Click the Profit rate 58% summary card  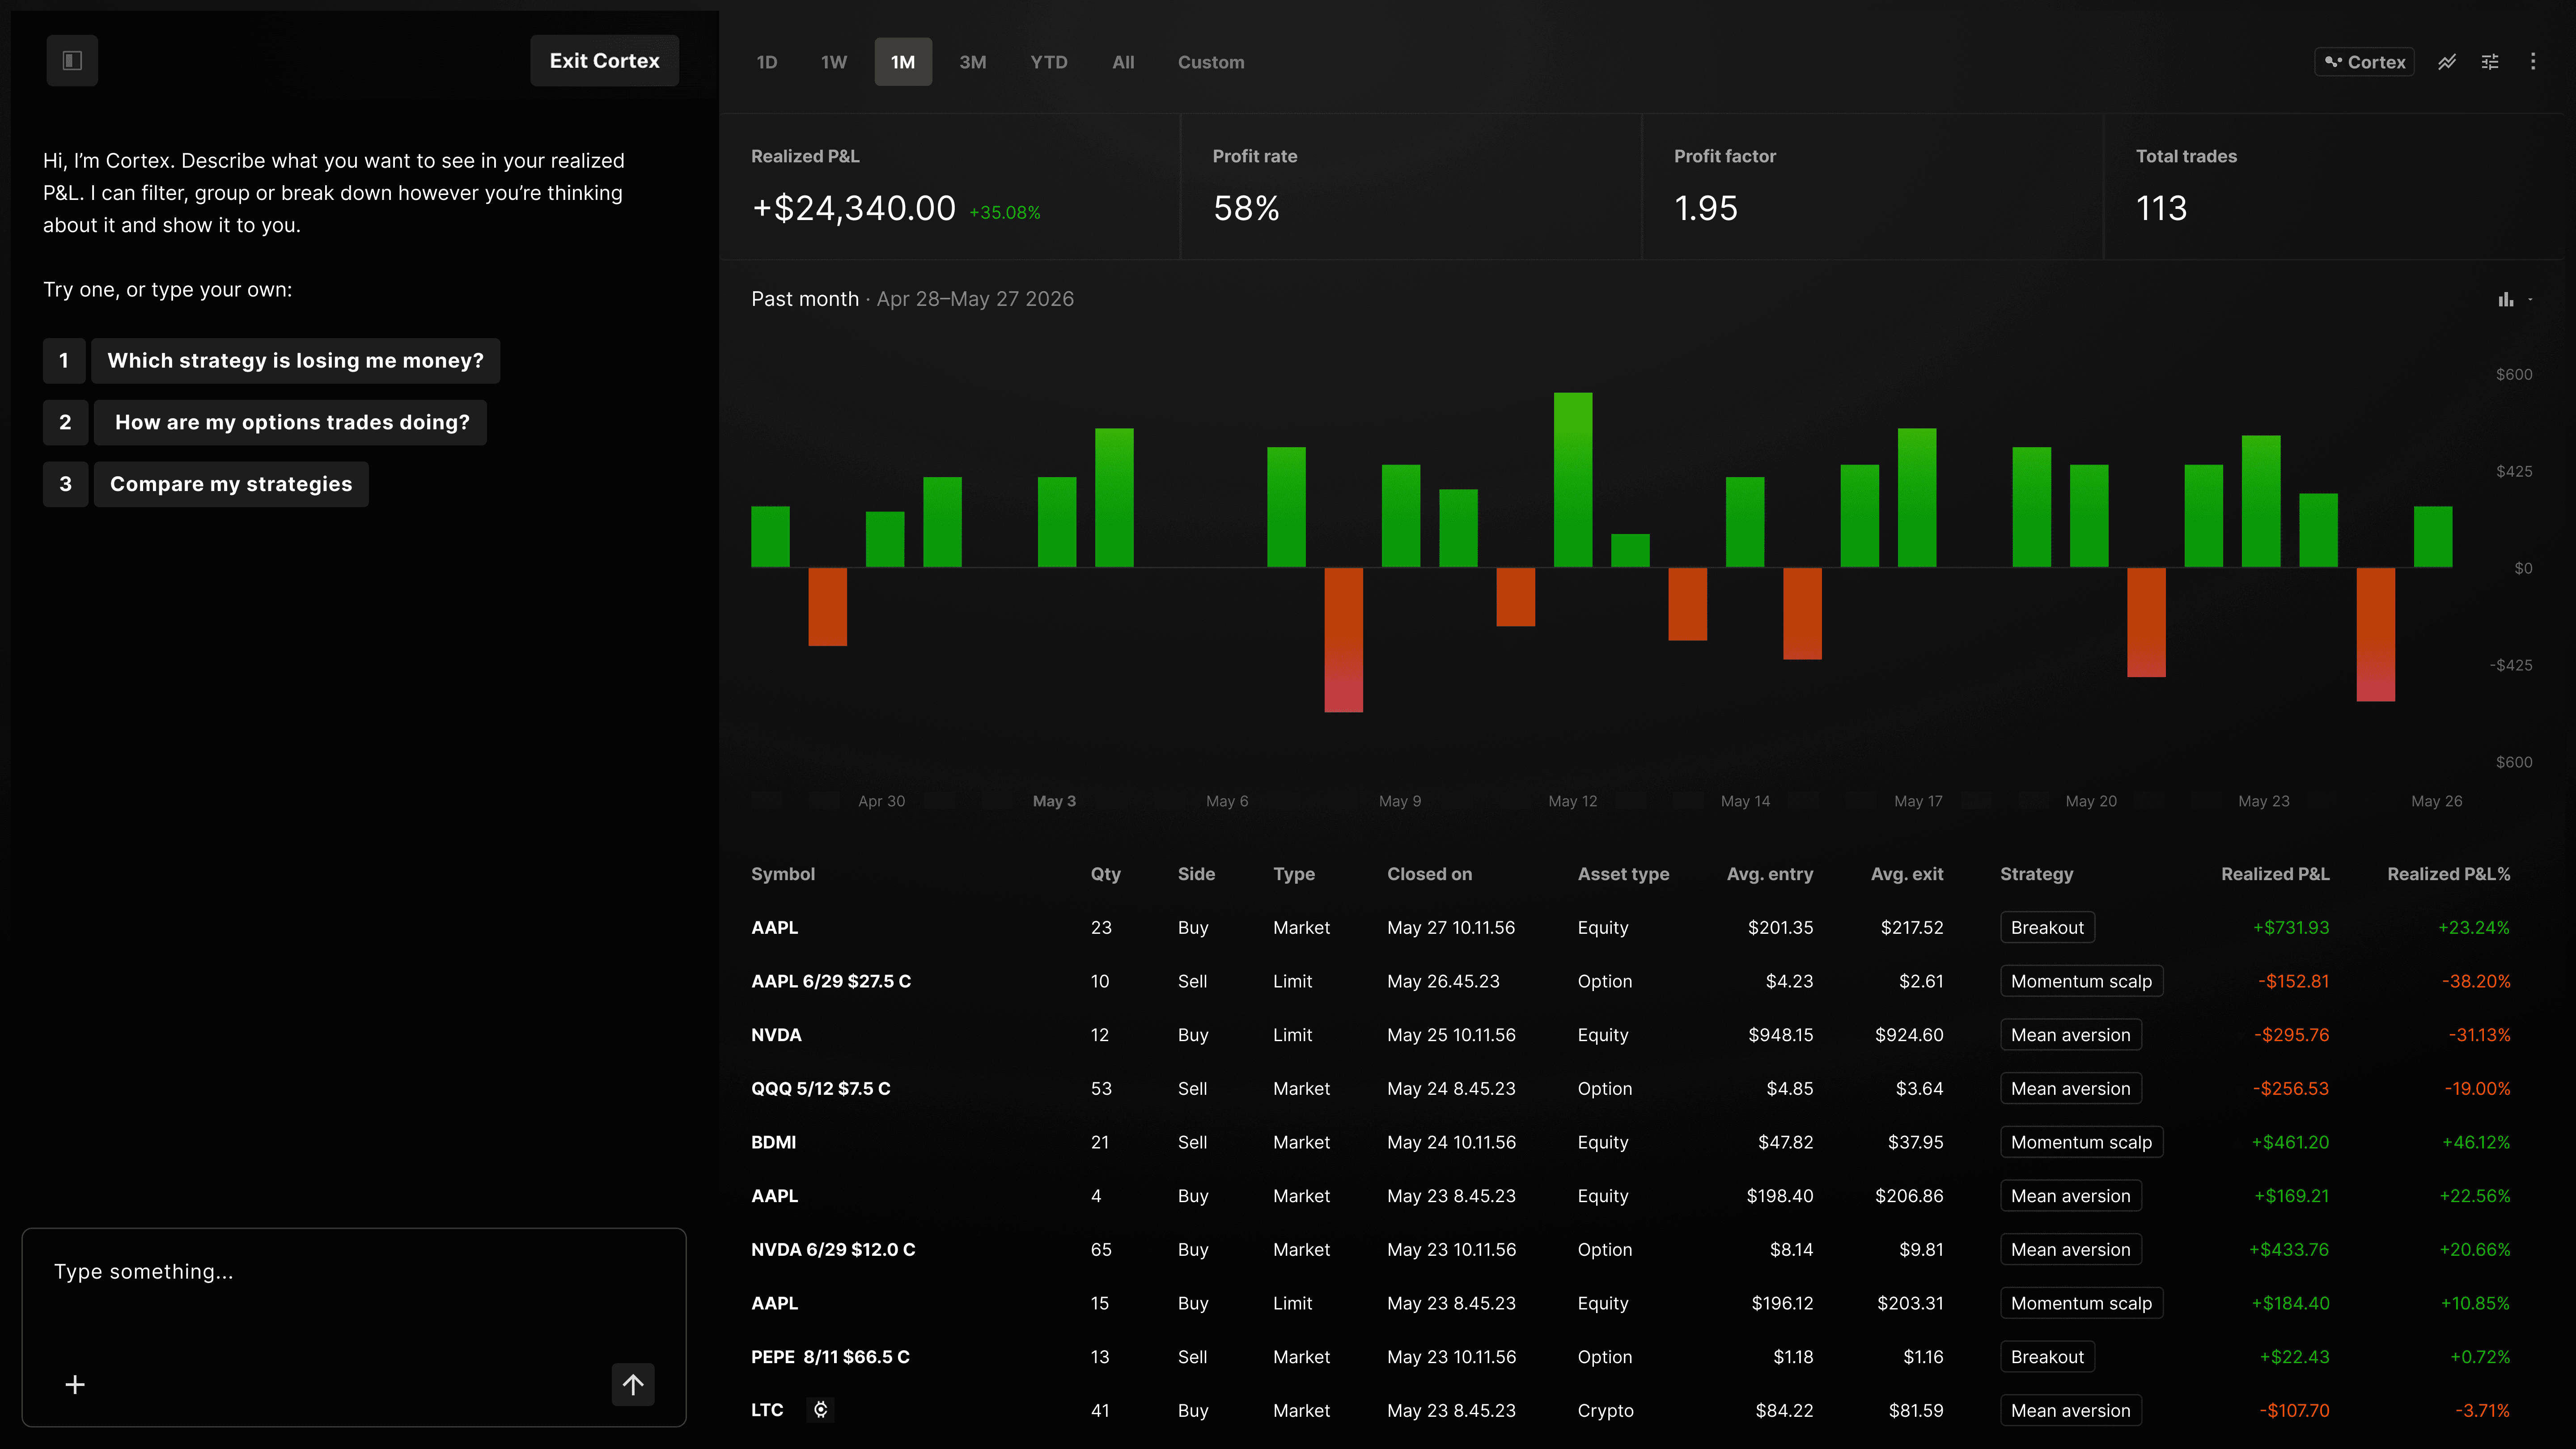coord(1411,187)
